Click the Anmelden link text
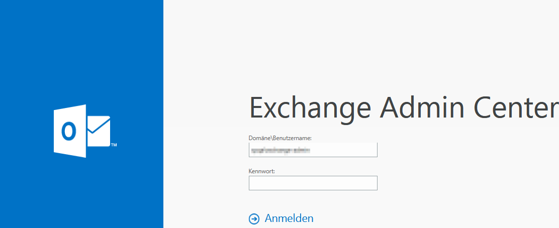The height and width of the screenshot is (228, 559). 289,218
